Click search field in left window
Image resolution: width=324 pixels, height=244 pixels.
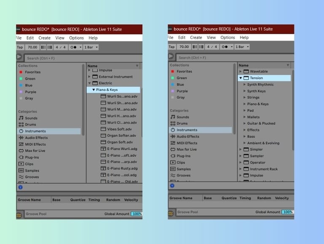tap(83, 58)
